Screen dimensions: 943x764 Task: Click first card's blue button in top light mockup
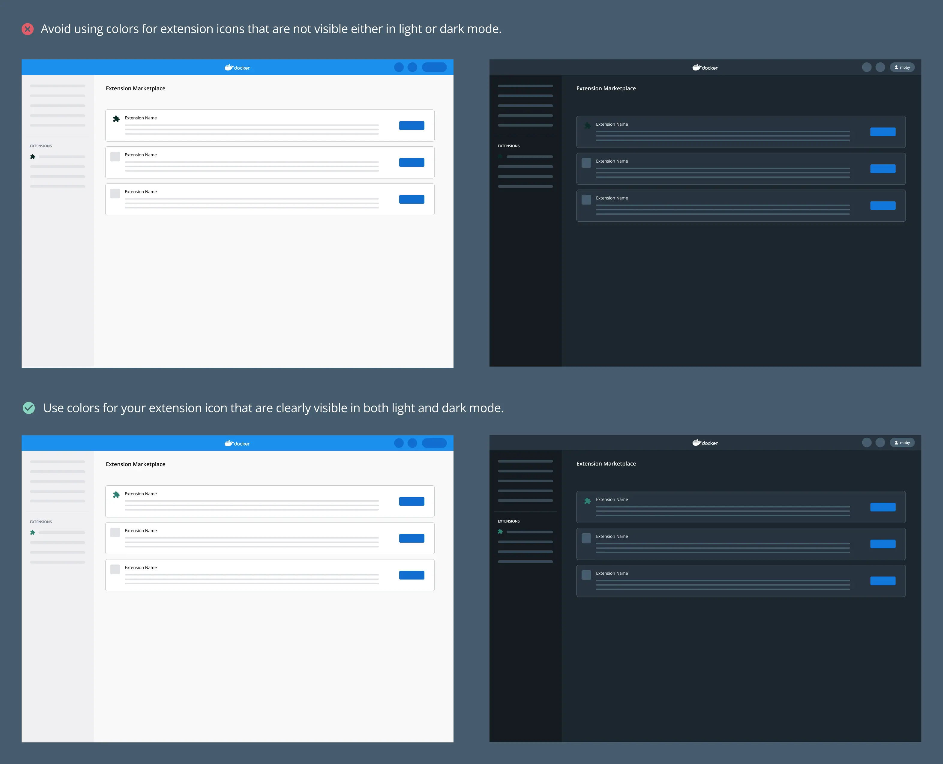412,125
